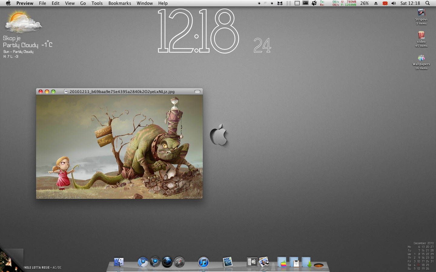Click the partly cloudy weather widget icon

click(x=23, y=21)
